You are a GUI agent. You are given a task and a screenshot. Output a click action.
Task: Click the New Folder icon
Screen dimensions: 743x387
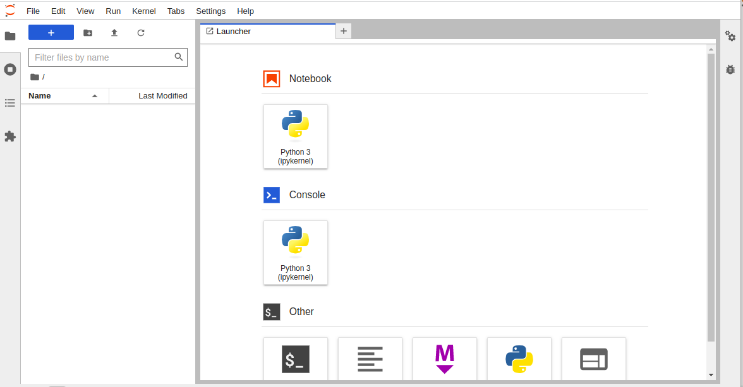(x=88, y=33)
